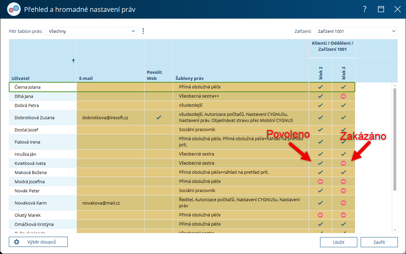Toggle blok 2 checkmark for Kvietková Iveta
The width and height of the screenshot is (406, 254).
coord(320,163)
